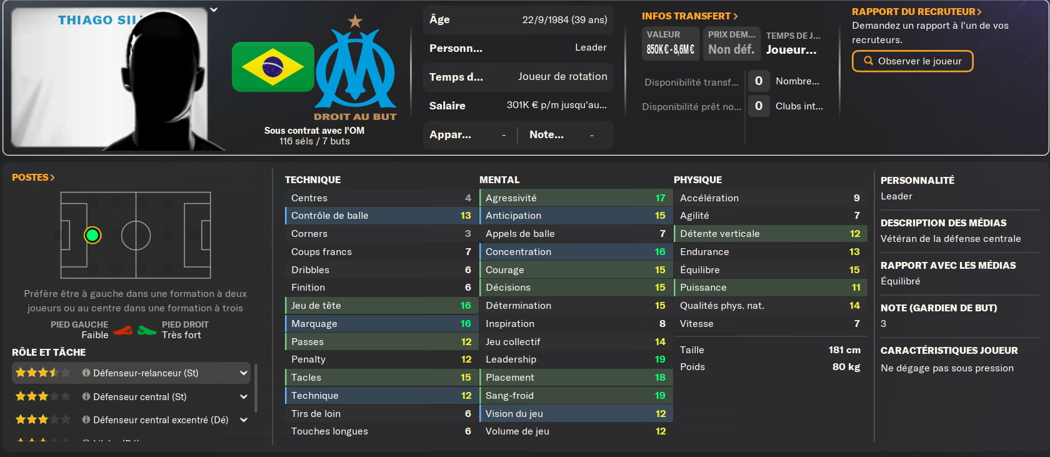Open the POSTES section link
This screenshot has height=457, width=1050.
click(33, 178)
